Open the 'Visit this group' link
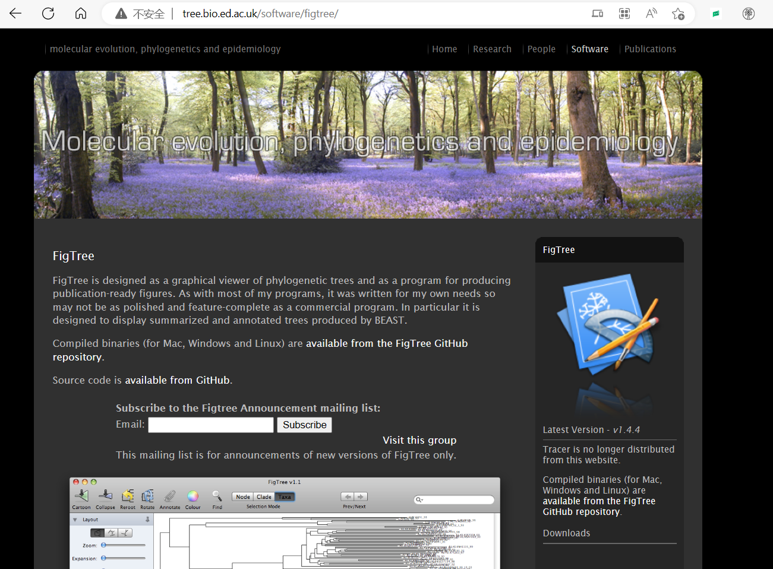 coord(419,440)
